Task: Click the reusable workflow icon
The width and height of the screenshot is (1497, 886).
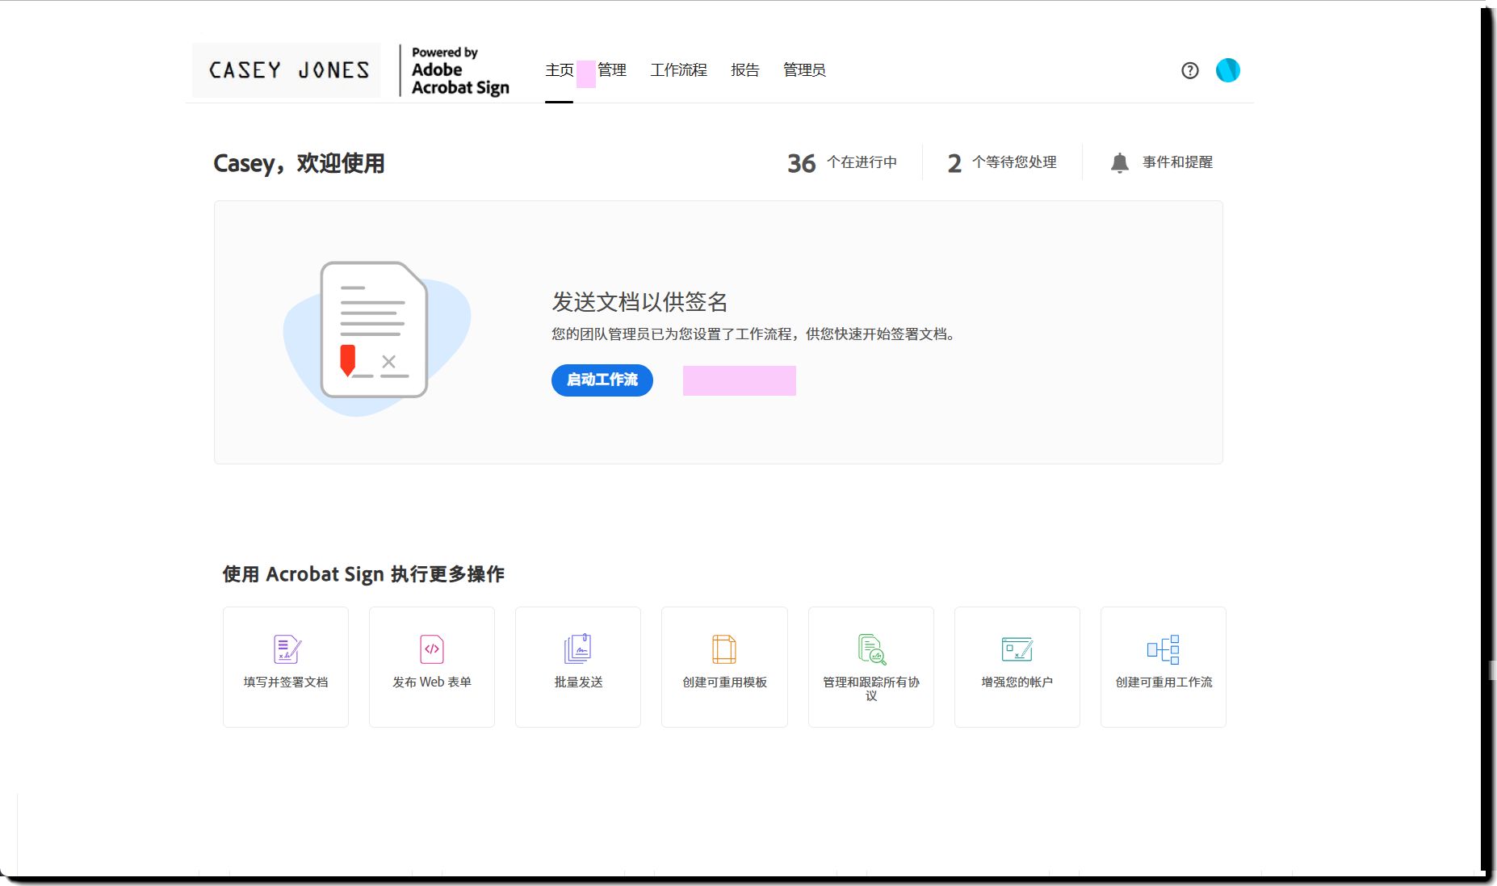Action: point(1163,649)
